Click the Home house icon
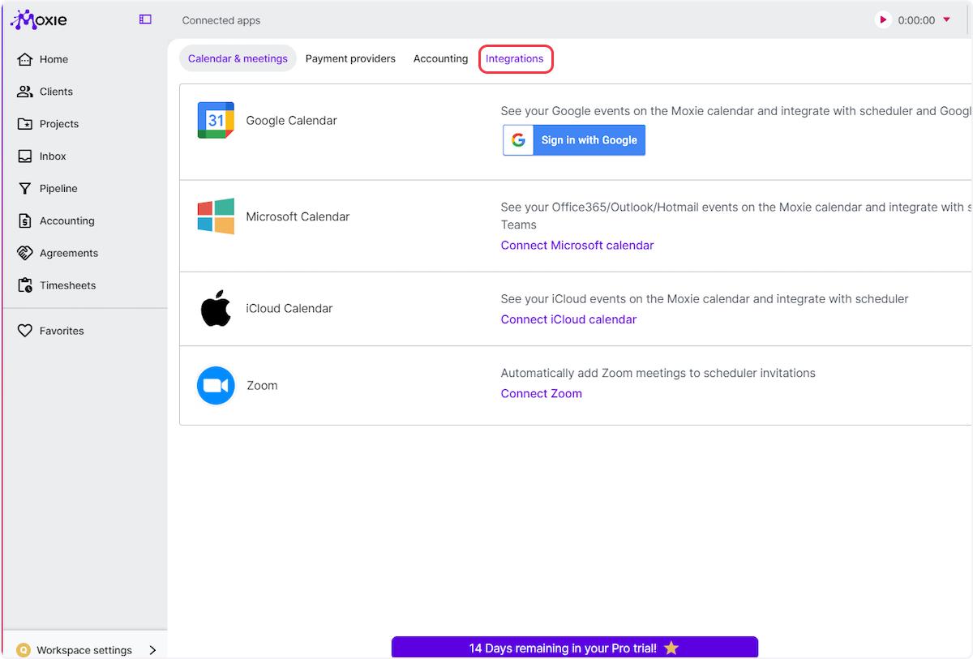Viewport: 973px width, 659px height. point(25,59)
